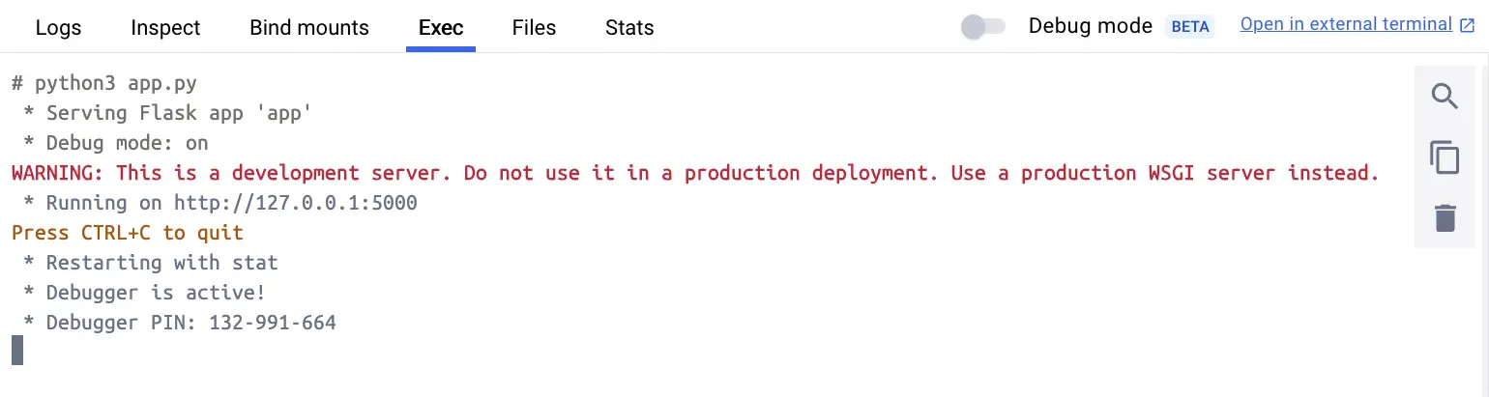Click the Debugger PIN line
The image size is (1489, 397).
[x=180, y=323]
